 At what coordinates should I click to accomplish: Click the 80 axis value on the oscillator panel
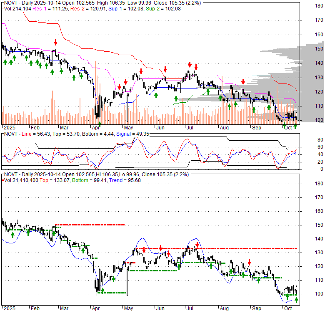click(x=320, y=140)
